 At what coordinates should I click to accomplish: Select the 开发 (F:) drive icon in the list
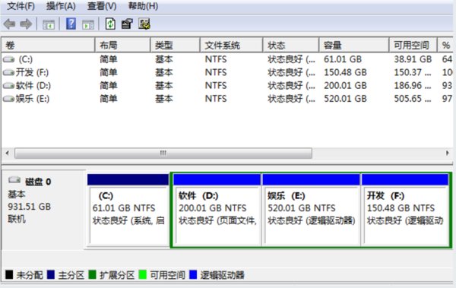click(x=8, y=72)
